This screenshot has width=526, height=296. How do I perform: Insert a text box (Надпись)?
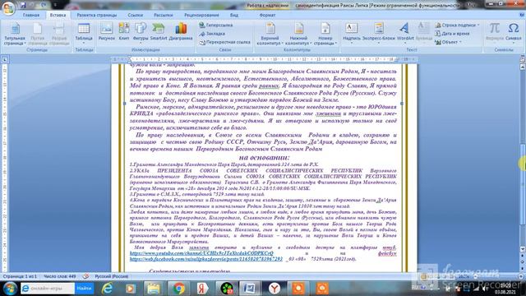point(351,33)
